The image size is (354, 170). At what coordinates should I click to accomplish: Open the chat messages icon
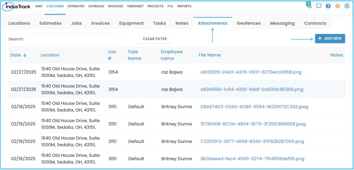tap(318, 6)
